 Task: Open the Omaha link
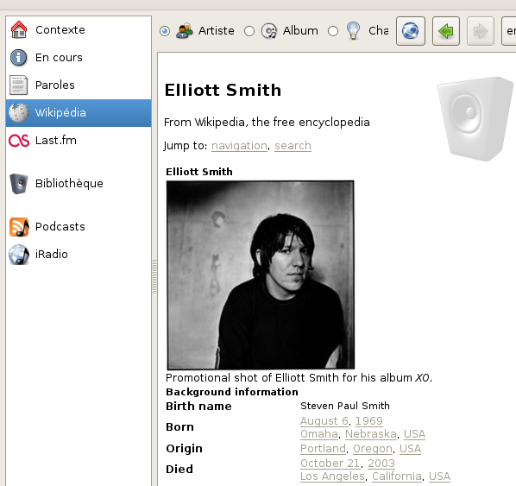319,434
